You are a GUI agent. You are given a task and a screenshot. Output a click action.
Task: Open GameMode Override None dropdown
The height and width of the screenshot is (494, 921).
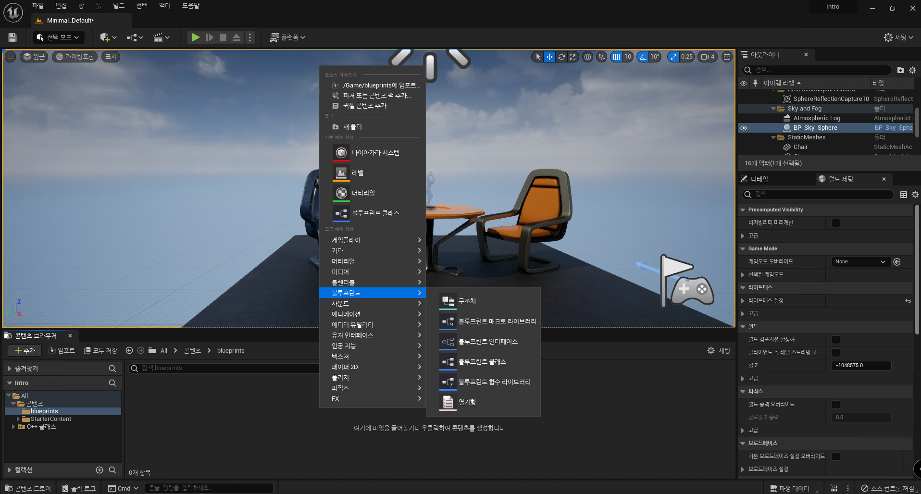tap(861, 262)
